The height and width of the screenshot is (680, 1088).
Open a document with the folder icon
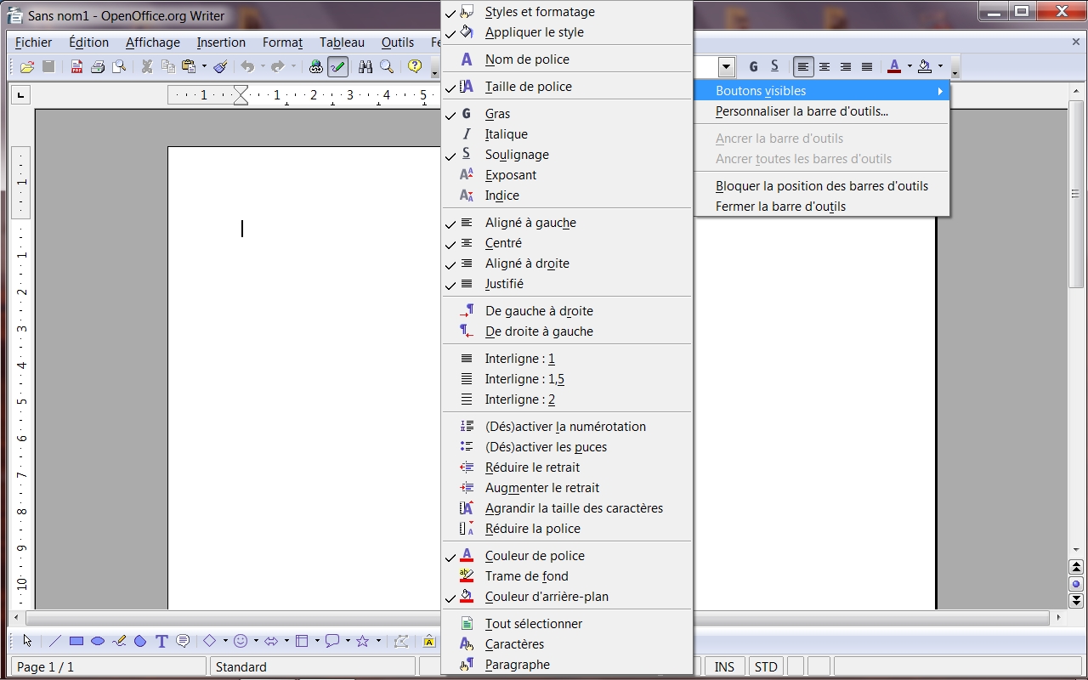point(27,66)
